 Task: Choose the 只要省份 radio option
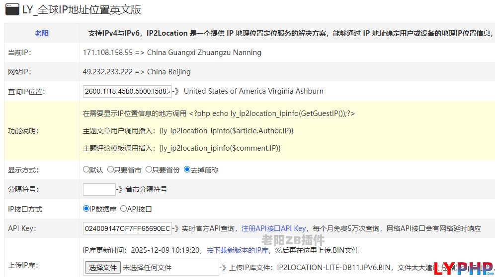[149, 169]
